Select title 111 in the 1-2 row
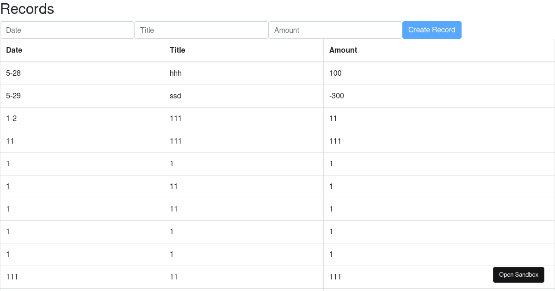 pos(176,119)
